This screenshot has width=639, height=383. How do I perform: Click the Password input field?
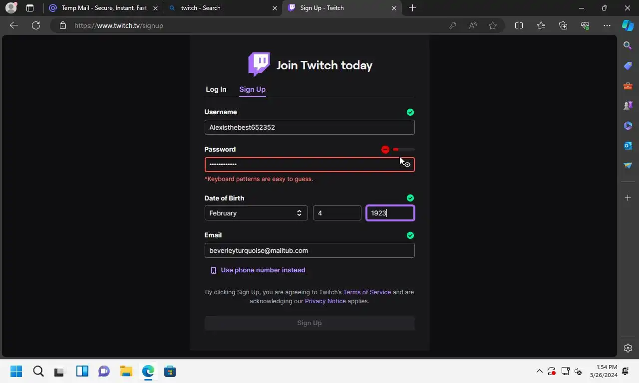(x=310, y=165)
